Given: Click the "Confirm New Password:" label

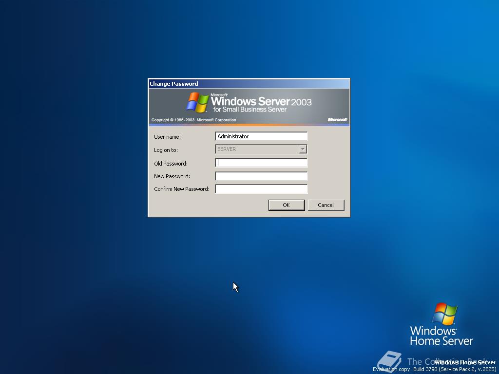Looking at the screenshot, I should click(x=182, y=189).
